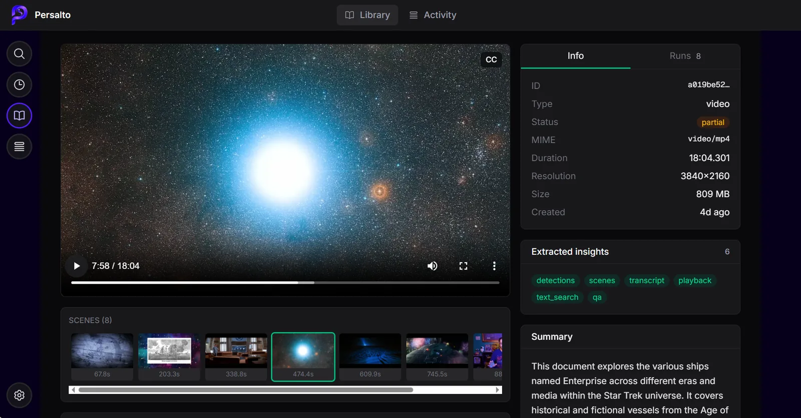Click the Persalto app name
The width and height of the screenshot is (801, 418).
pyautogui.click(x=53, y=15)
